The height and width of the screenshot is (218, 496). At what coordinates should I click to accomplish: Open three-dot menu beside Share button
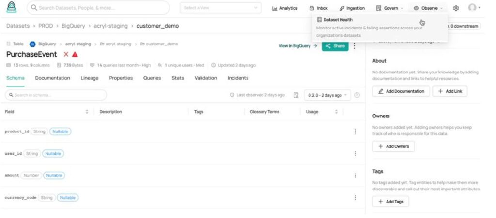click(x=354, y=46)
